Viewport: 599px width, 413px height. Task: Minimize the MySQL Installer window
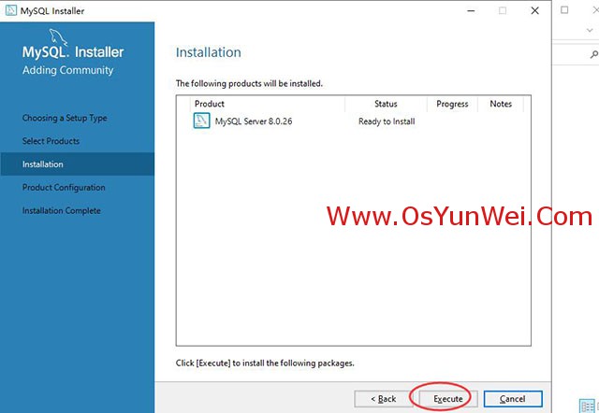471,10
